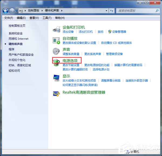Go to 控制面板主页 in sidebar
The image size is (162, 156).
[x=17, y=26]
